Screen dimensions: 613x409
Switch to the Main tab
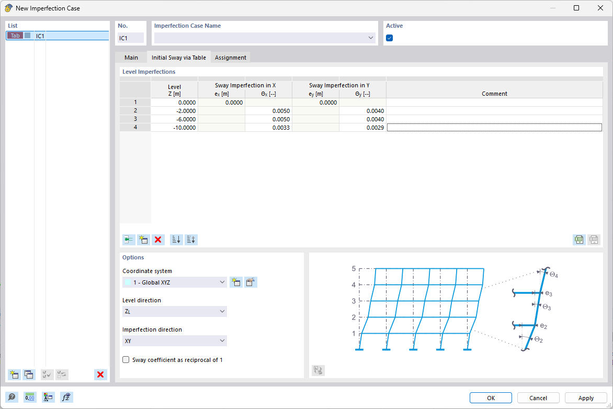tap(131, 58)
